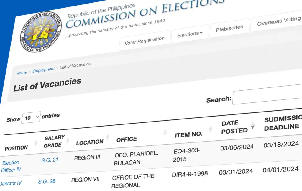Viewport: 302px width, 191px height.
Task: Sort by Salary Grade column arrows
Action: (x=68, y=140)
